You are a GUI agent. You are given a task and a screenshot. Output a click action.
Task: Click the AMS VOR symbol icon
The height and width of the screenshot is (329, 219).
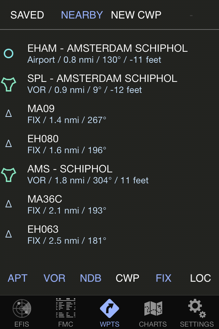(x=9, y=174)
